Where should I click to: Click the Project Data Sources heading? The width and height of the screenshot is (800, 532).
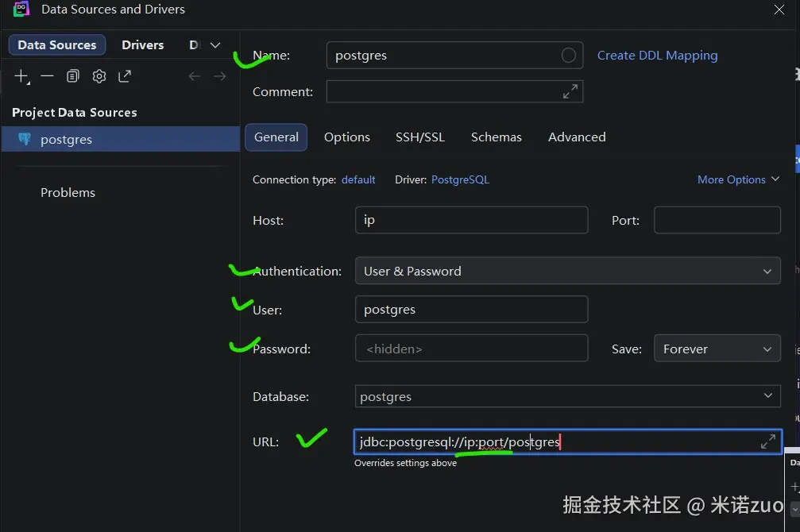point(75,112)
